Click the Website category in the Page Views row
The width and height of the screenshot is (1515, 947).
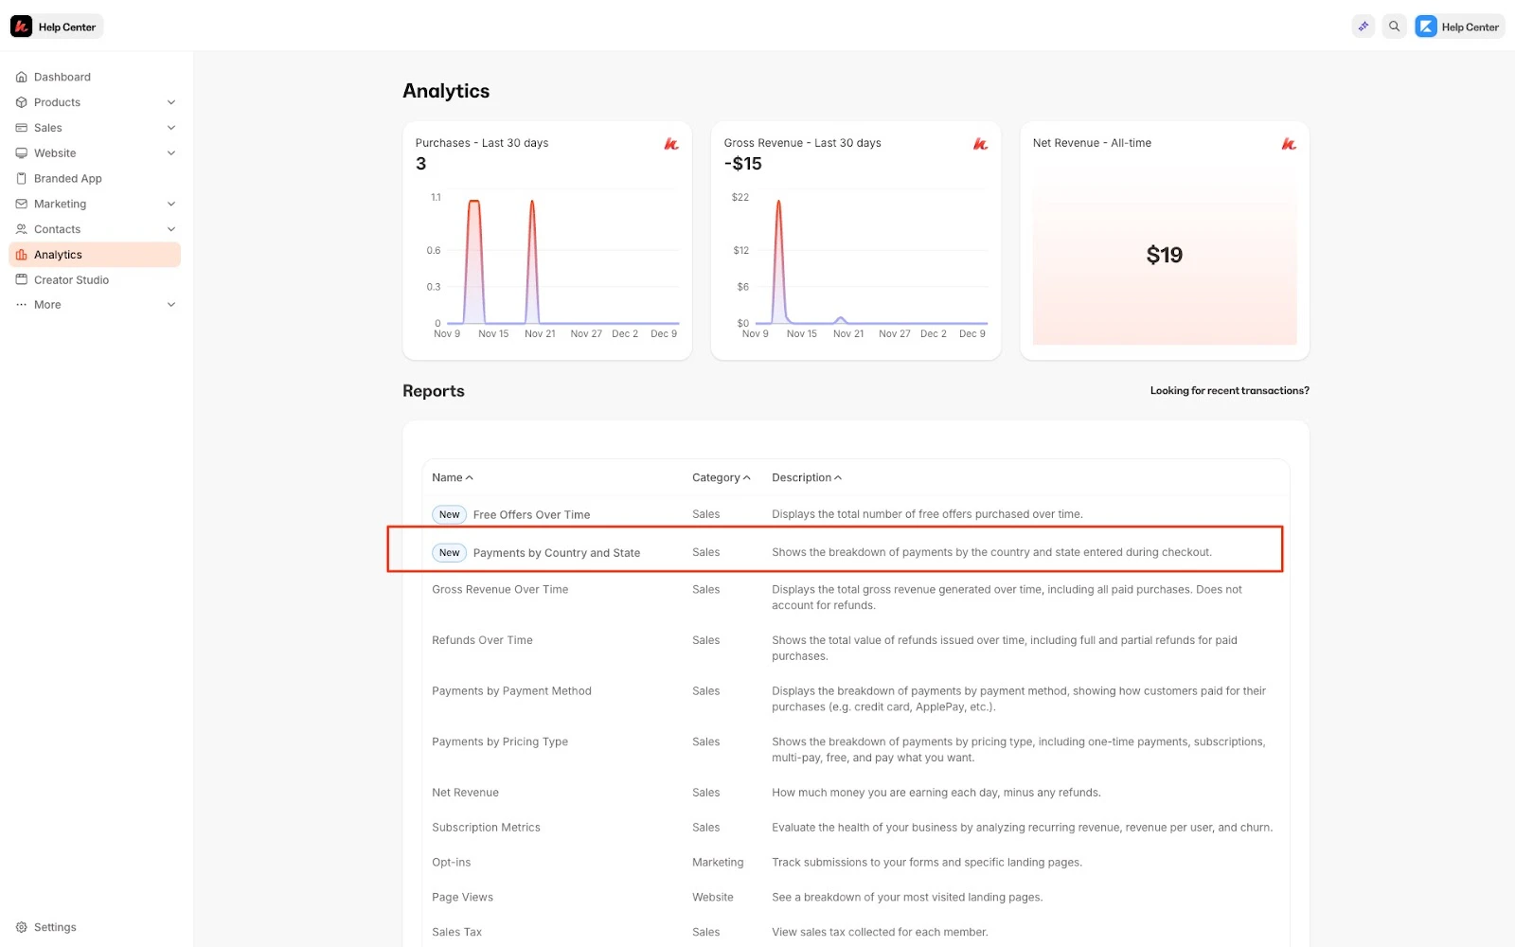tap(713, 898)
